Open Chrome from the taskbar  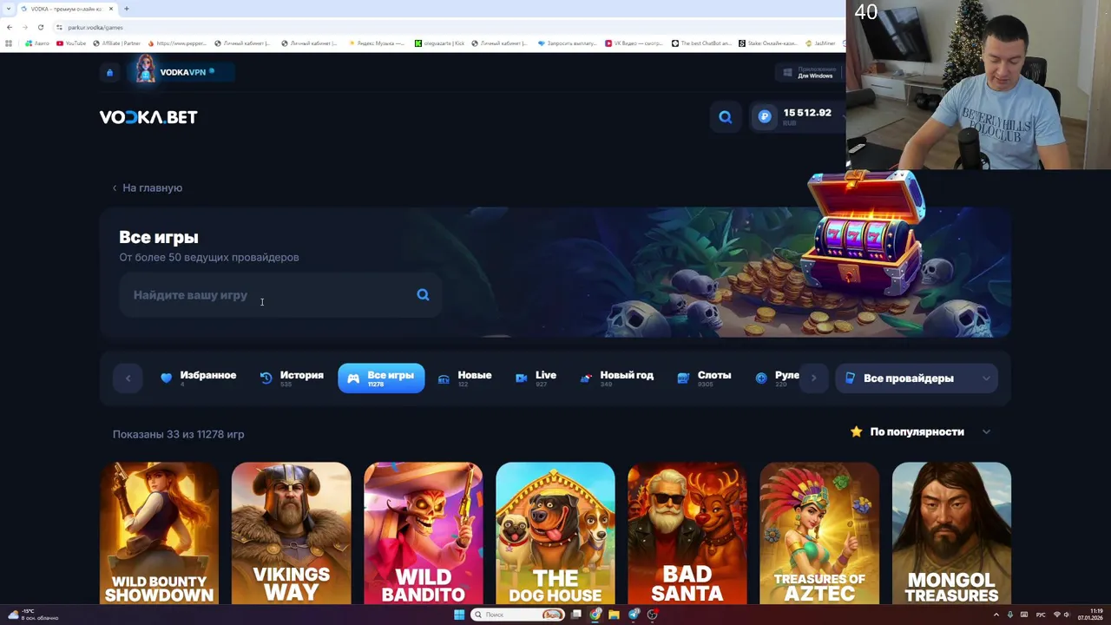pos(595,615)
